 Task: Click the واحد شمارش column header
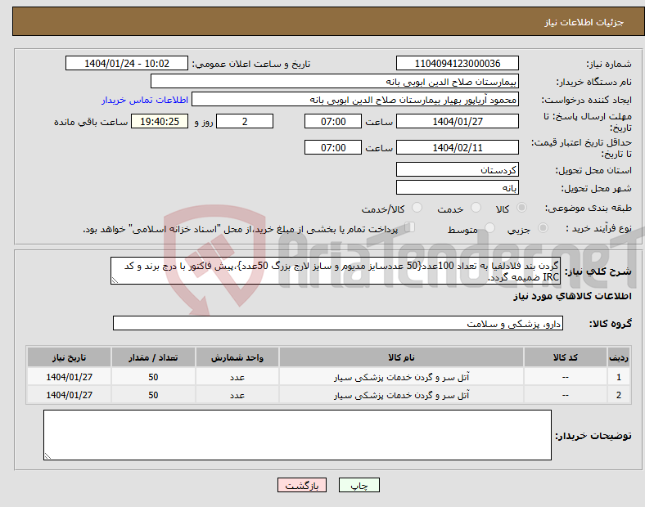(x=237, y=357)
